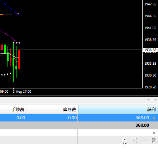Click the bold total 368.00 value
This screenshot has width=158, height=152.
point(142,125)
